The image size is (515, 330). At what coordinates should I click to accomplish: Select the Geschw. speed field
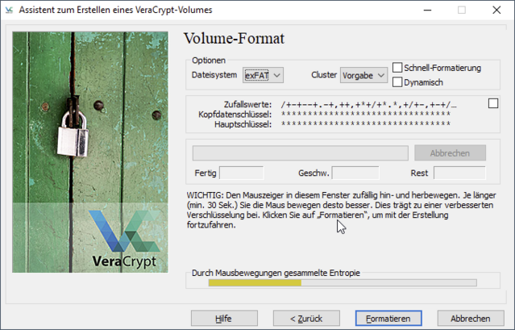(x=355, y=173)
